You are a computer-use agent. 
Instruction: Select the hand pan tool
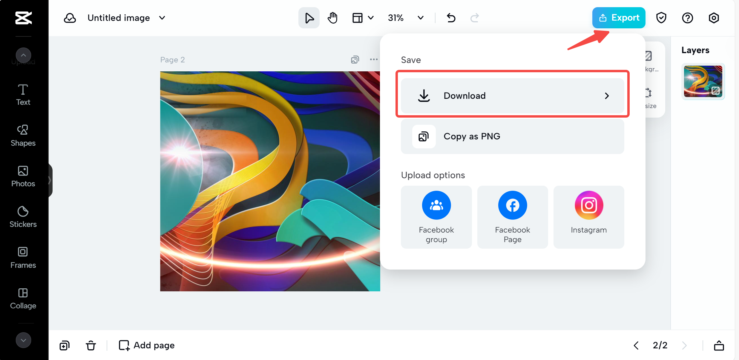[332, 18]
